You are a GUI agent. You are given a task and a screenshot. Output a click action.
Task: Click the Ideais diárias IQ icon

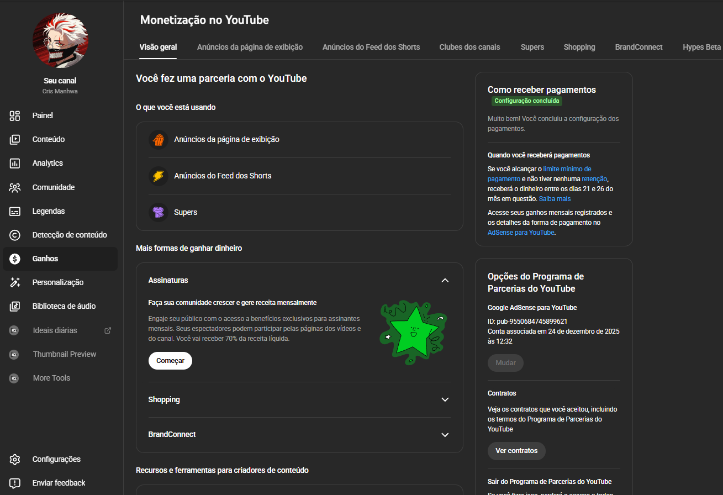(x=14, y=330)
